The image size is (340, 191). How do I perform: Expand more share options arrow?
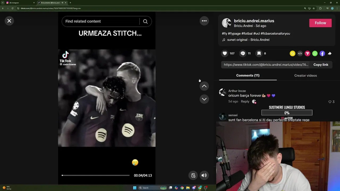330,53
